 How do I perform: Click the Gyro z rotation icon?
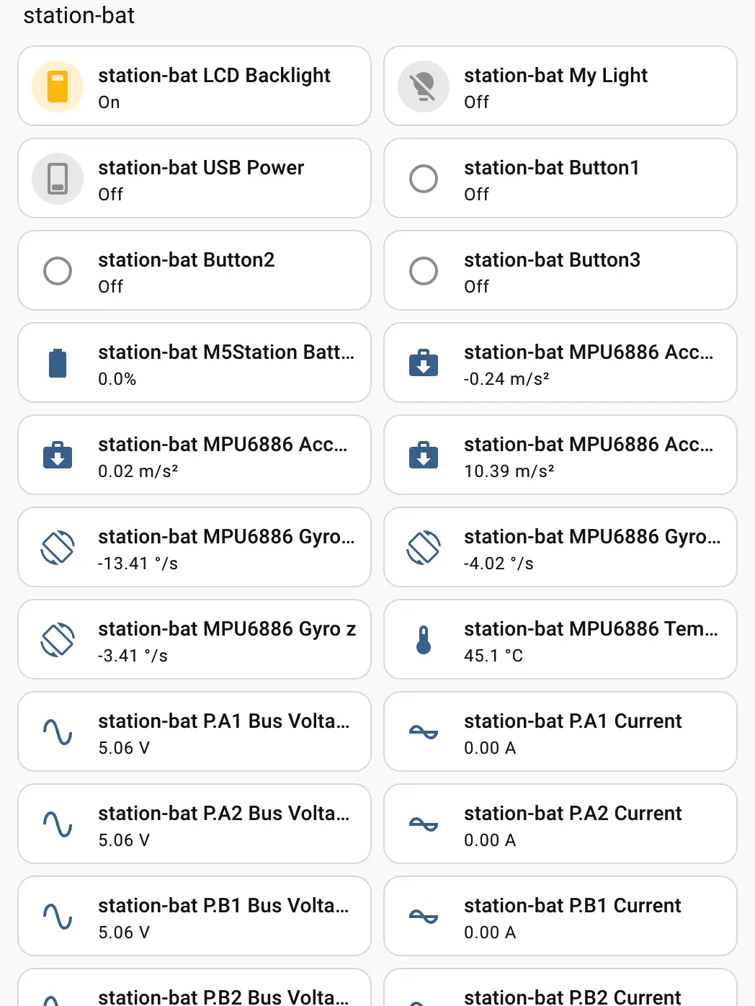(x=58, y=640)
